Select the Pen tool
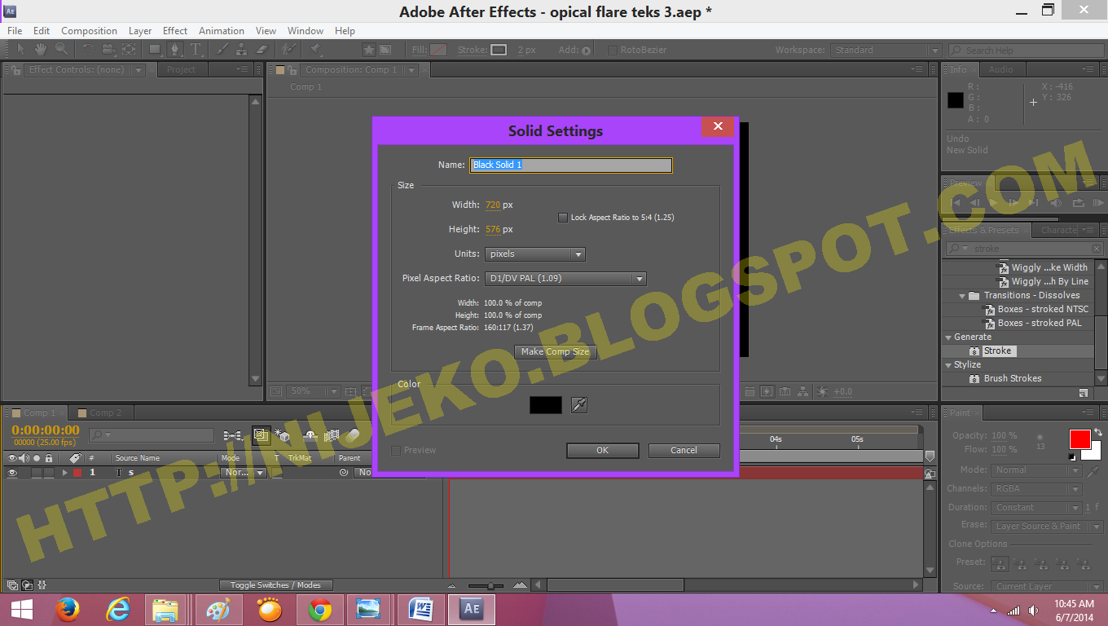The image size is (1108, 626). tap(175, 50)
